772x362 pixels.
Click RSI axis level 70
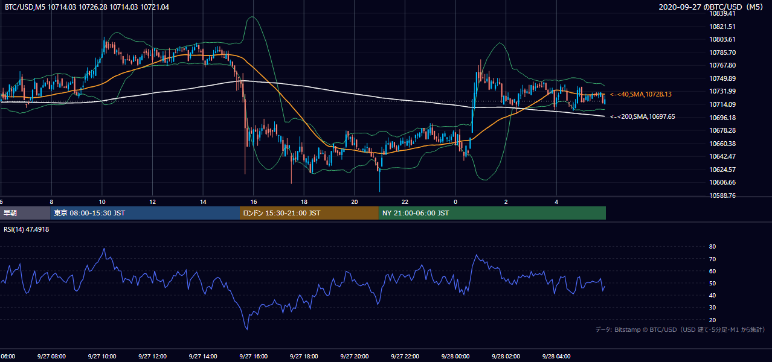713,259
